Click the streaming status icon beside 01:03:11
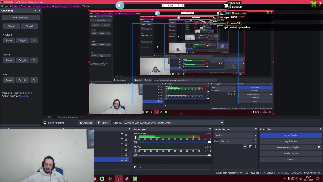This screenshot has height=182, width=323. 264,173
